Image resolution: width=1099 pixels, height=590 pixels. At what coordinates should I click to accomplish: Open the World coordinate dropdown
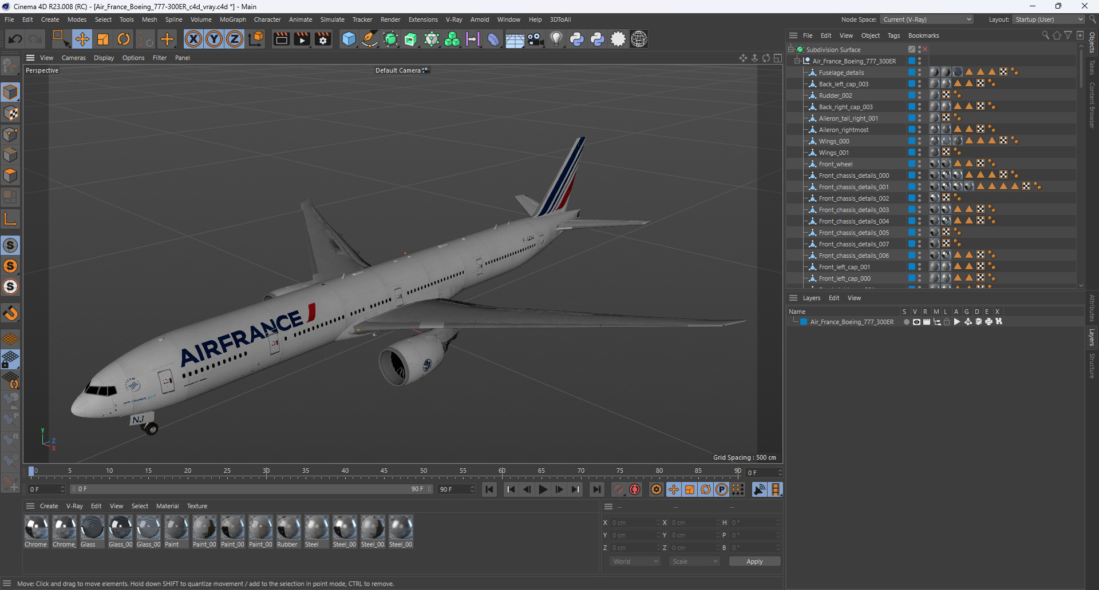coord(635,561)
